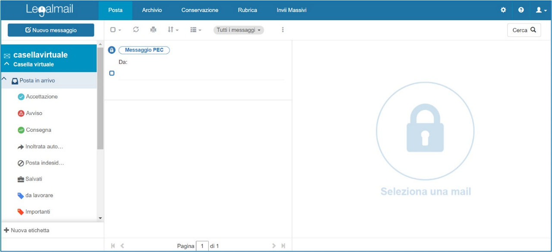The height and width of the screenshot is (252, 552).
Task: Click the page number input field
Action: coord(202,246)
